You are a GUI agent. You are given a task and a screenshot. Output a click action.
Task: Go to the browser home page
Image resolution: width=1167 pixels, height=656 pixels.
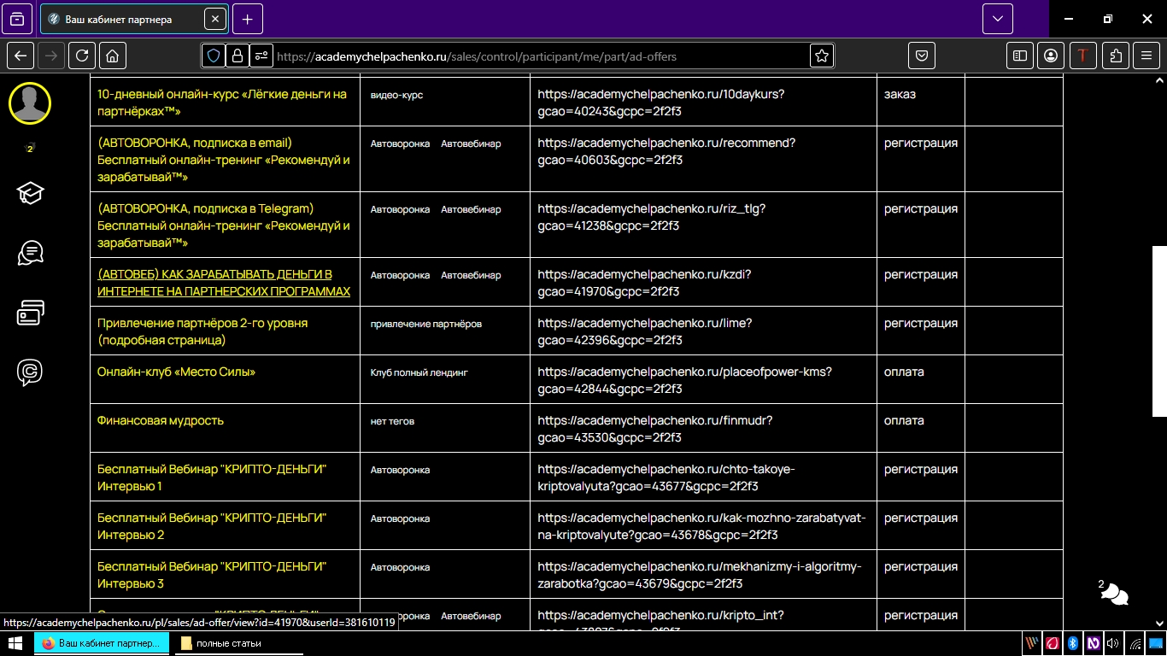tap(113, 56)
